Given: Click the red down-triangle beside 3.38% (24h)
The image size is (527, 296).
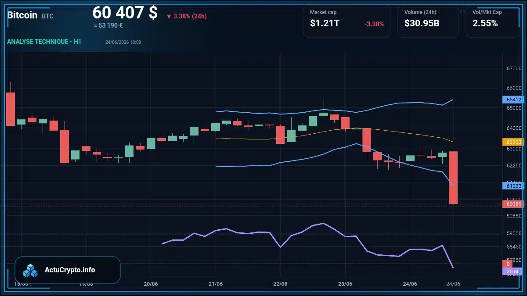Looking at the screenshot, I should 169,16.
